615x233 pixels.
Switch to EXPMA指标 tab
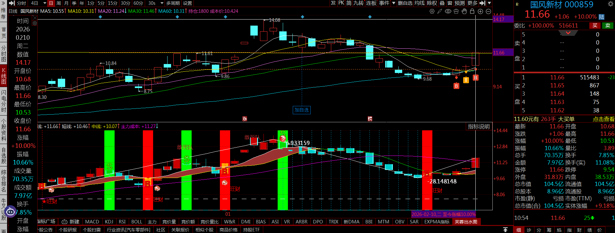tap(437, 221)
